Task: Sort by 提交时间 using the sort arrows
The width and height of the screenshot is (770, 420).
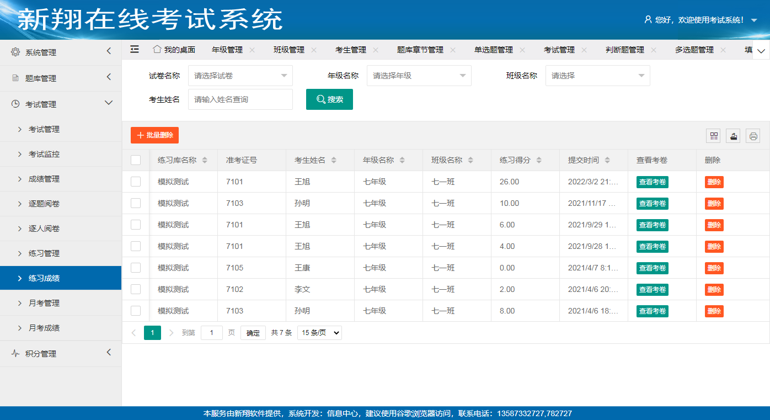Action: coord(607,160)
